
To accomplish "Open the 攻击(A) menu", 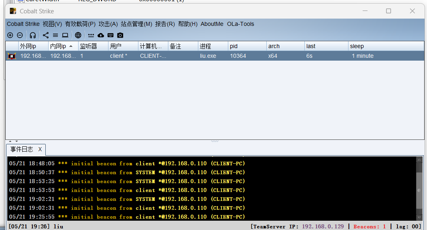I will point(108,24).
